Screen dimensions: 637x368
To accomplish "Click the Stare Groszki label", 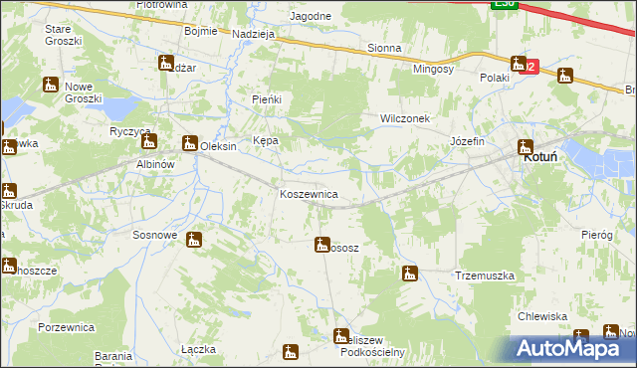I will pyautogui.click(x=64, y=35).
